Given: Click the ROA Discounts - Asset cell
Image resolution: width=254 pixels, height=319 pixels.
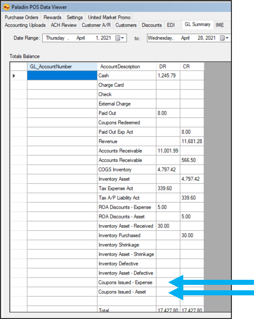Looking at the screenshot, I should 127,217.
